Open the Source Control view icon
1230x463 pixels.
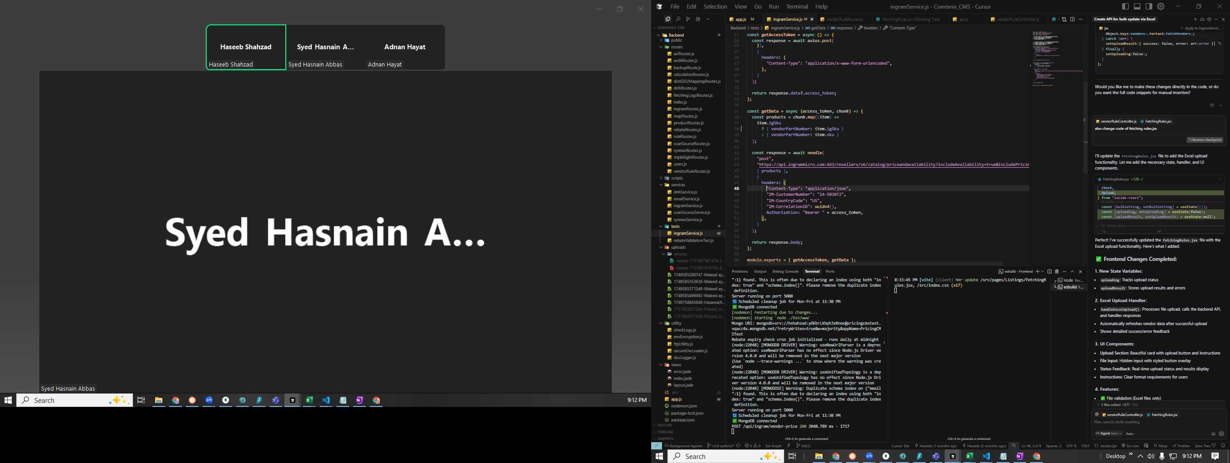click(687, 19)
